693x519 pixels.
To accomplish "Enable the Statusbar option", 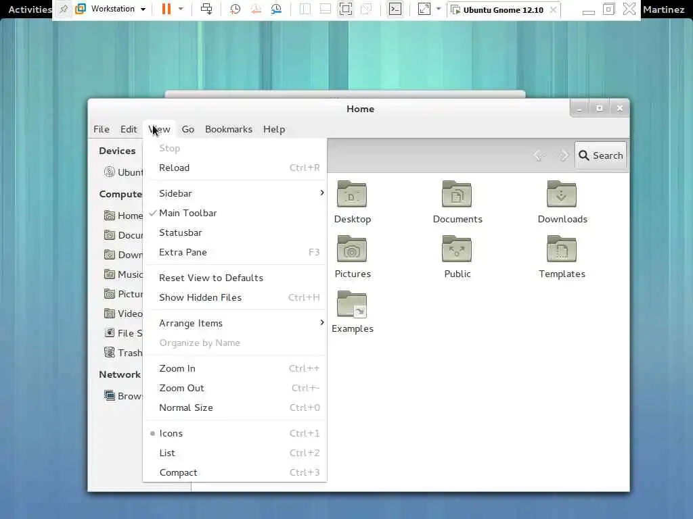I will pyautogui.click(x=235, y=232).
